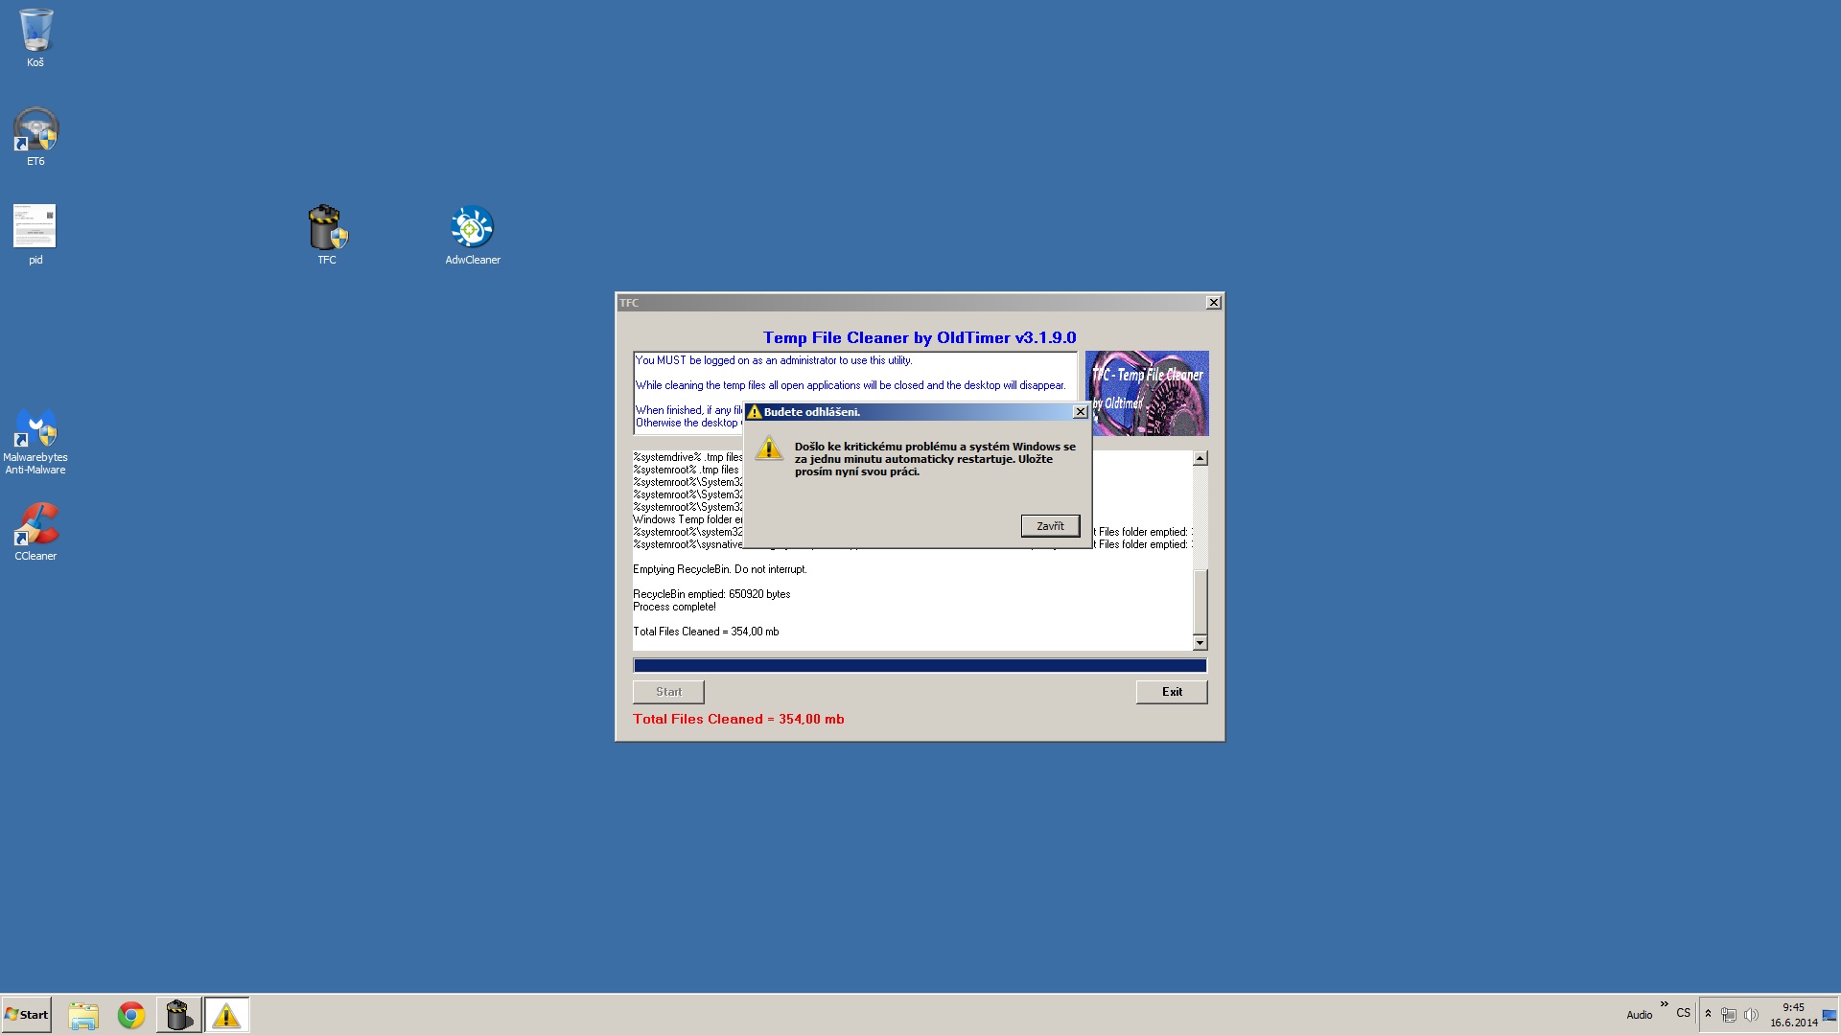Open the TFC desktop icon
Viewport: 1841px width, 1035px height.
(x=327, y=234)
